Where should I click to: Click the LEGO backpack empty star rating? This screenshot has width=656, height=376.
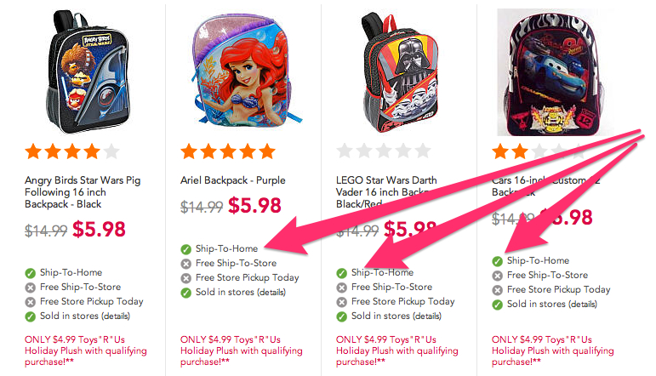pos(384,152)
